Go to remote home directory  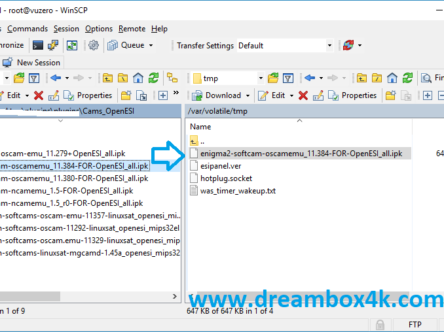[392, 78]
